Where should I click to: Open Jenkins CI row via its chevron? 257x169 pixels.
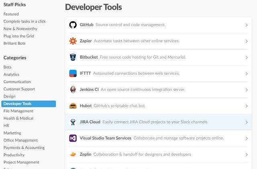click(x=247, y=90)
